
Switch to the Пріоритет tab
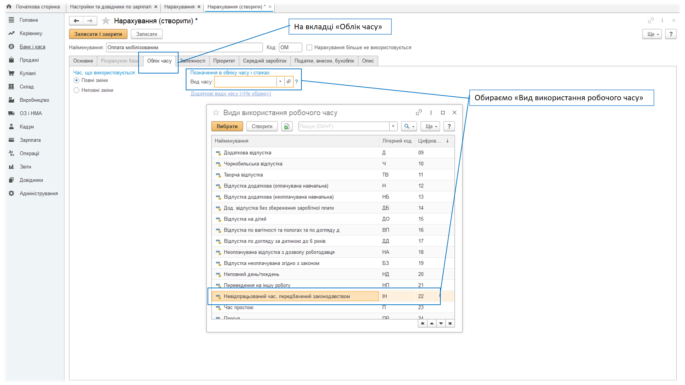pos(224,61)
